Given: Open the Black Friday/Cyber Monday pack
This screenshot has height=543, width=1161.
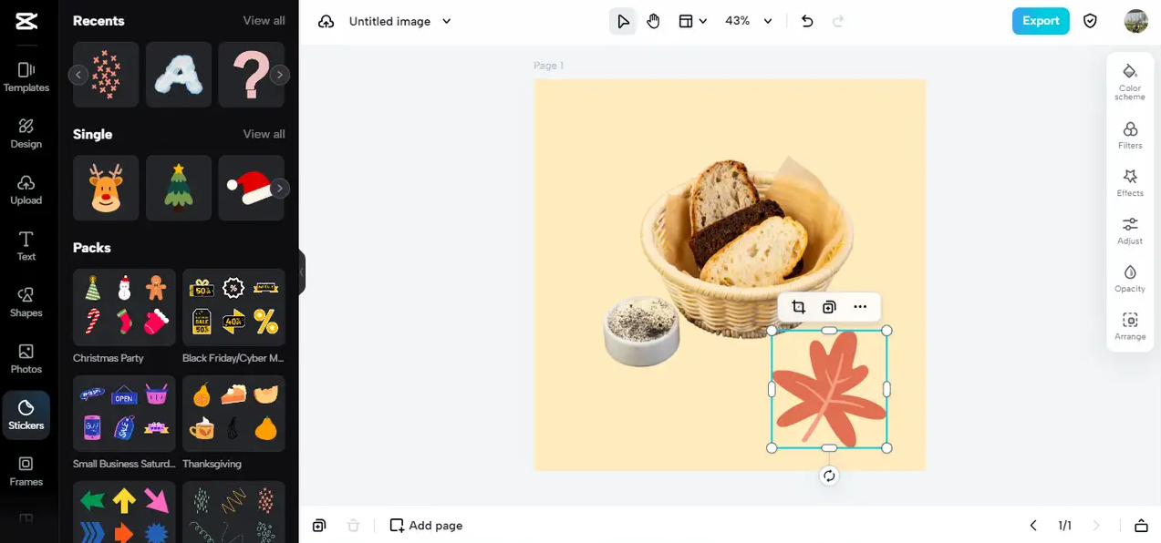Looking at the screenshot, I should point(233,307).
